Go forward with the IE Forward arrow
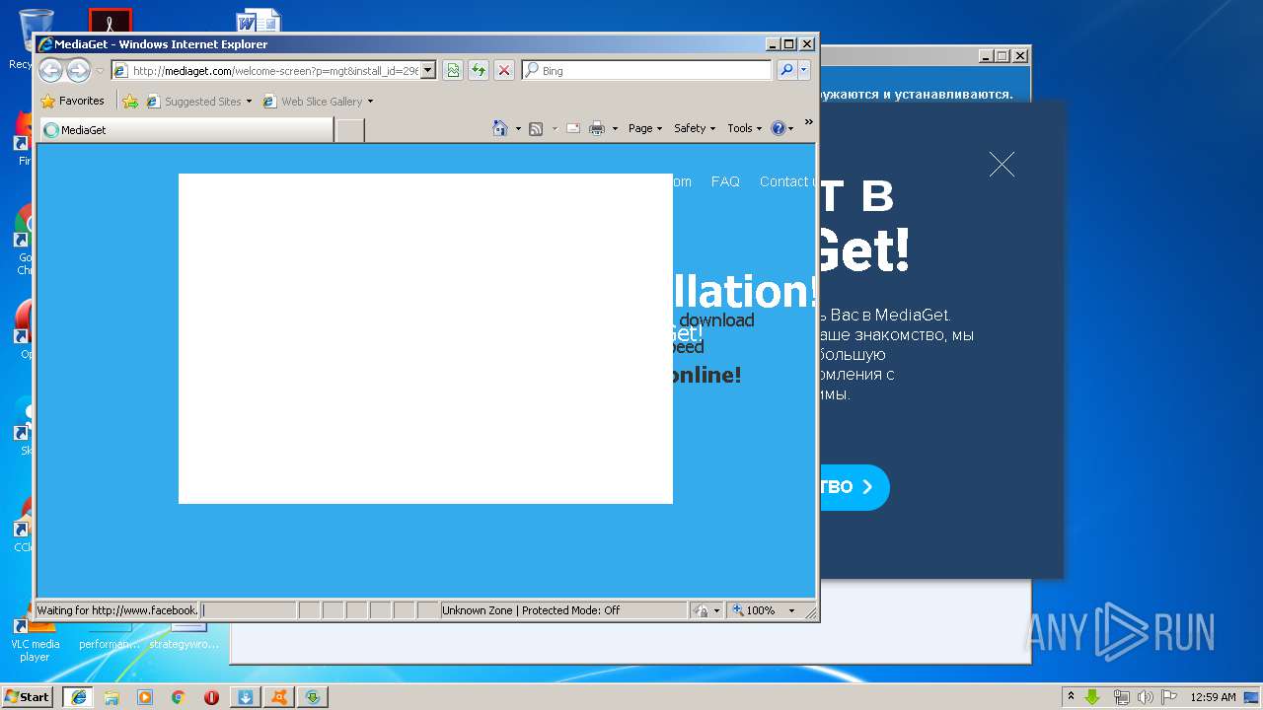This screenshot has height=710, width=1263. (x=78, y=70)
